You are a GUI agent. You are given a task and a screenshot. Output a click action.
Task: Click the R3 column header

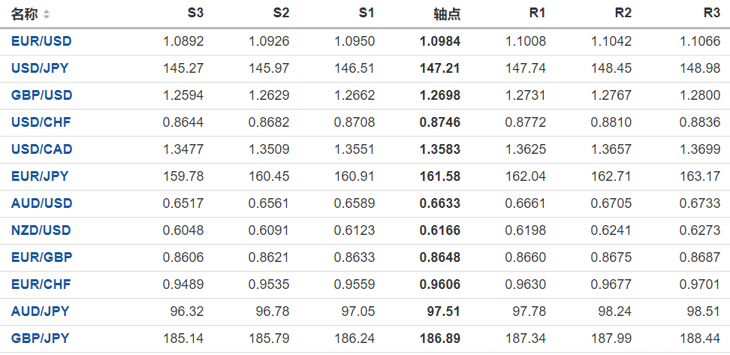711,14
